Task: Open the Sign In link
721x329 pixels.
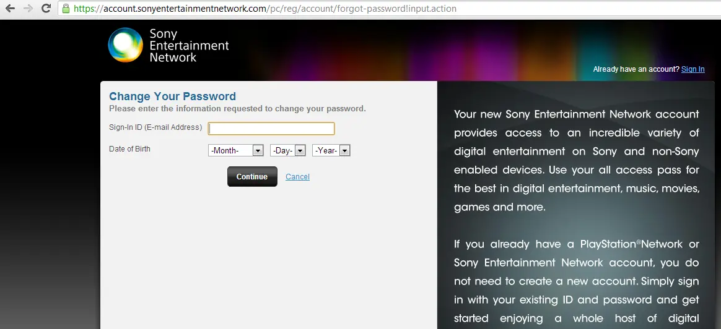Action: 693,69
